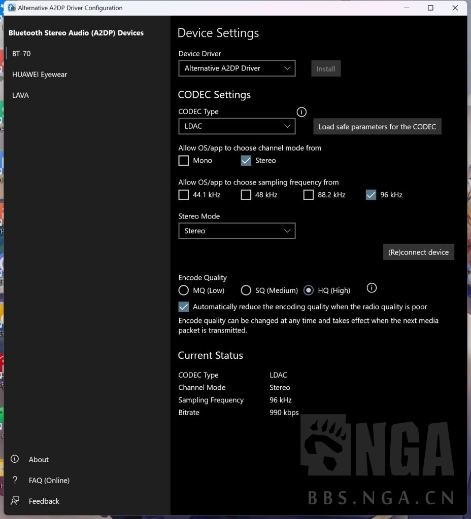This screenshot has width=471, height=519.
Task: Select the MQ (Low) encode quality
Action: coord(184,290)
